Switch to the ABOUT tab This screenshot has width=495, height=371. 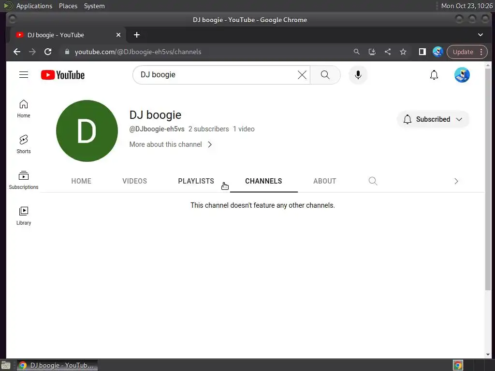[324, 181]
